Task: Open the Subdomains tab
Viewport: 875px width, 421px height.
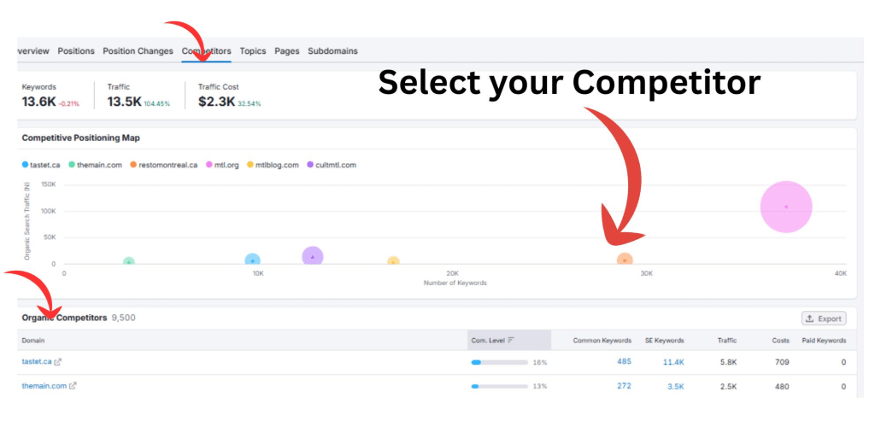Action: pos(332,51)
